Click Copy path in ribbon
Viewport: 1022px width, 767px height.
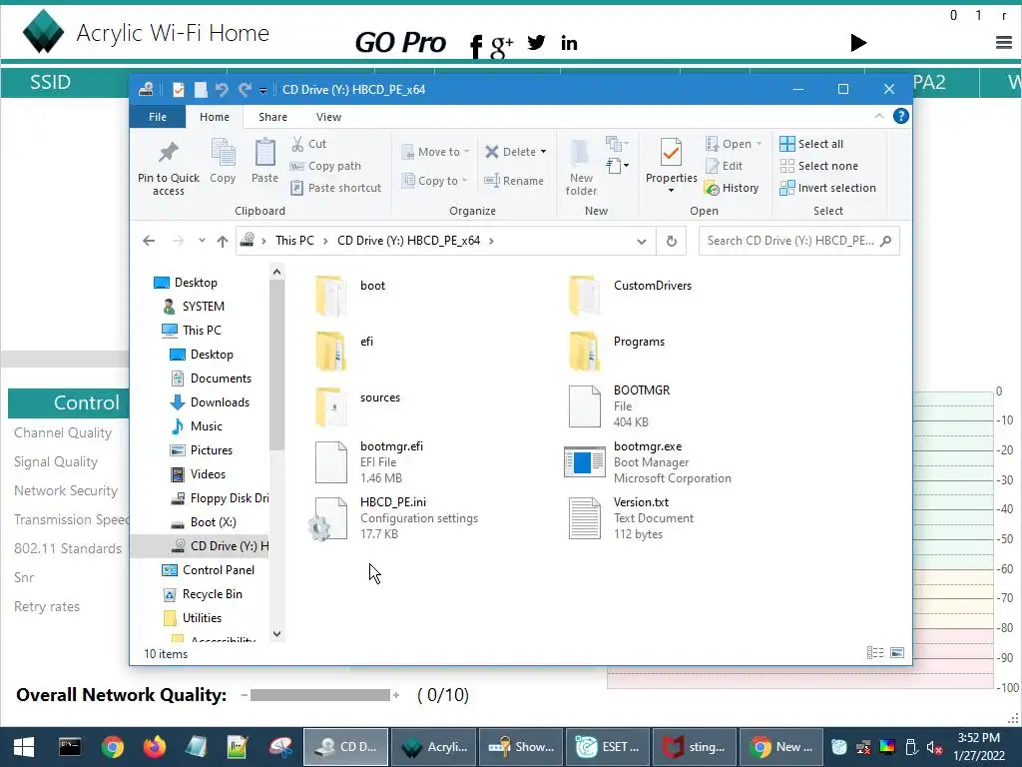[x=326, y=166]
